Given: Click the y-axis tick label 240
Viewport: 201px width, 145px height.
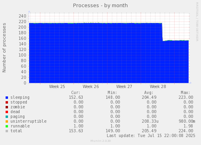Looking at the screenshot, I should click(x=22, y=16).
